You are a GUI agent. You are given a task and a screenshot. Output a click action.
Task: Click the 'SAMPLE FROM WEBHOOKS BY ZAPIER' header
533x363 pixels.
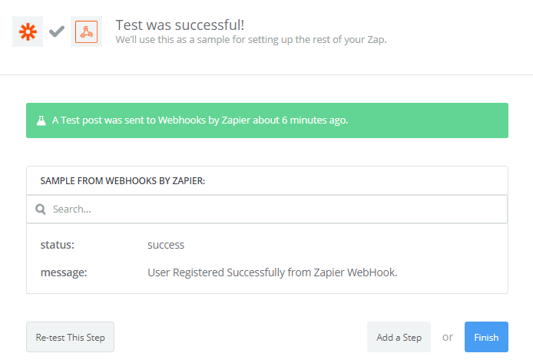(123, 181)
